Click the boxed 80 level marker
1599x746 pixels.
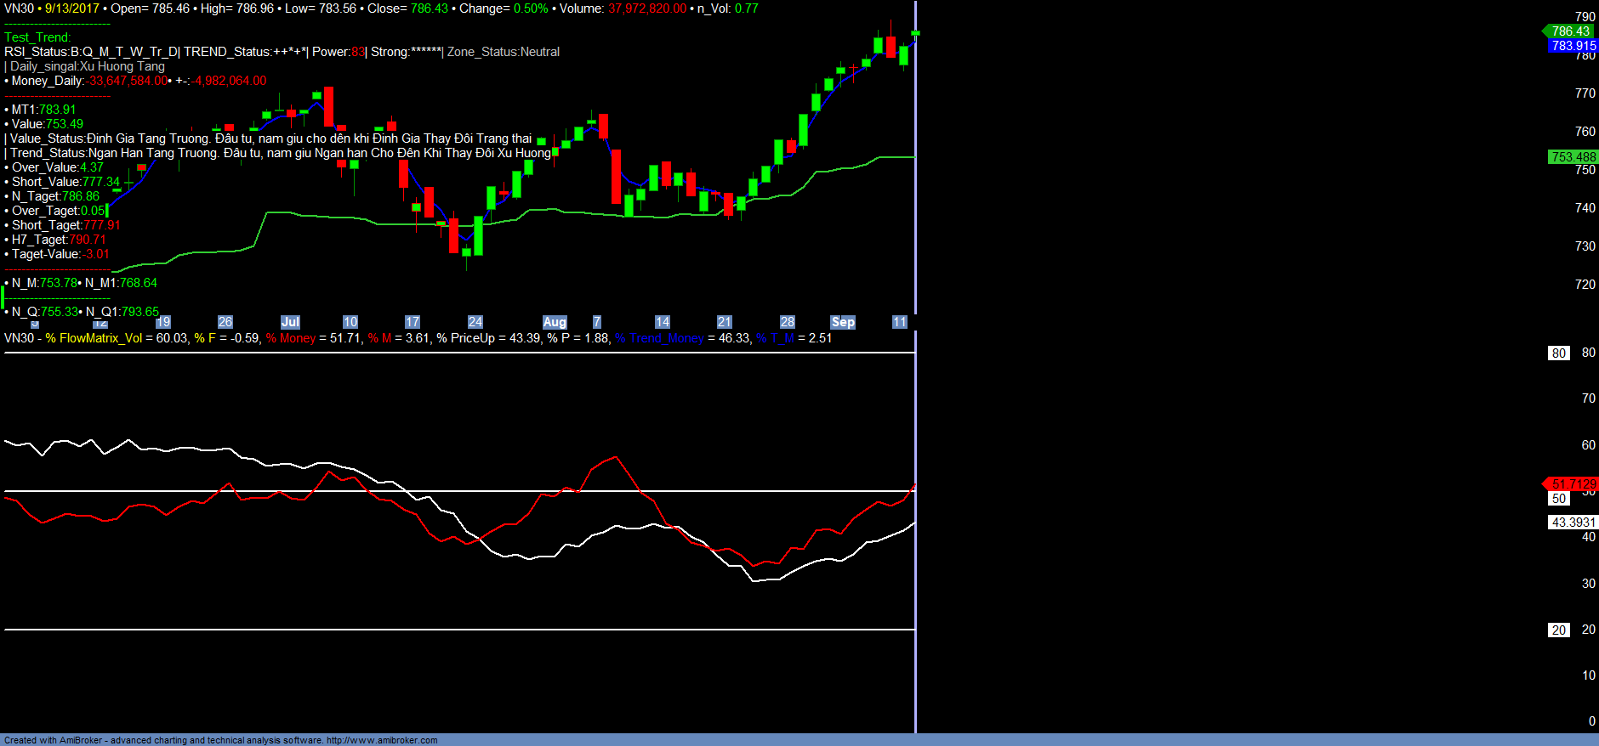tap(1558, 353)
